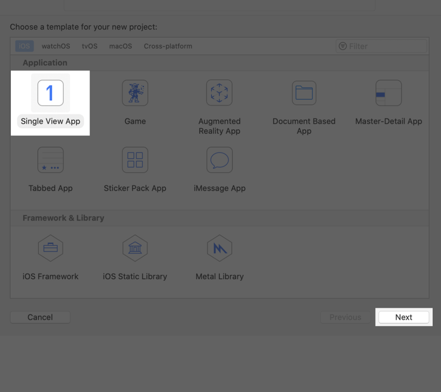Click the "Master-Detail App" label
Screen dimensions: 441x392
(x=388, y=121)
